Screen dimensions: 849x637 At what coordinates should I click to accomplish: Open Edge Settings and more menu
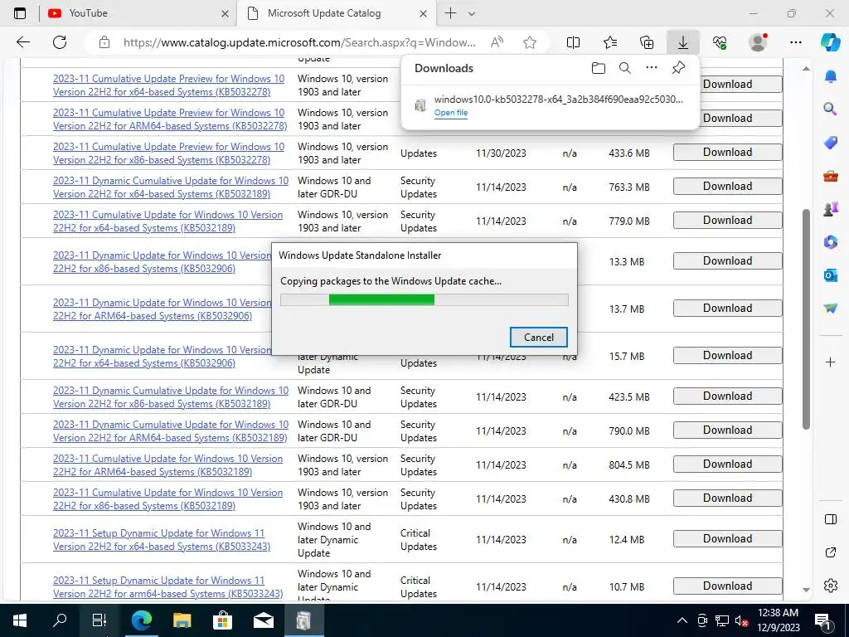795,42
